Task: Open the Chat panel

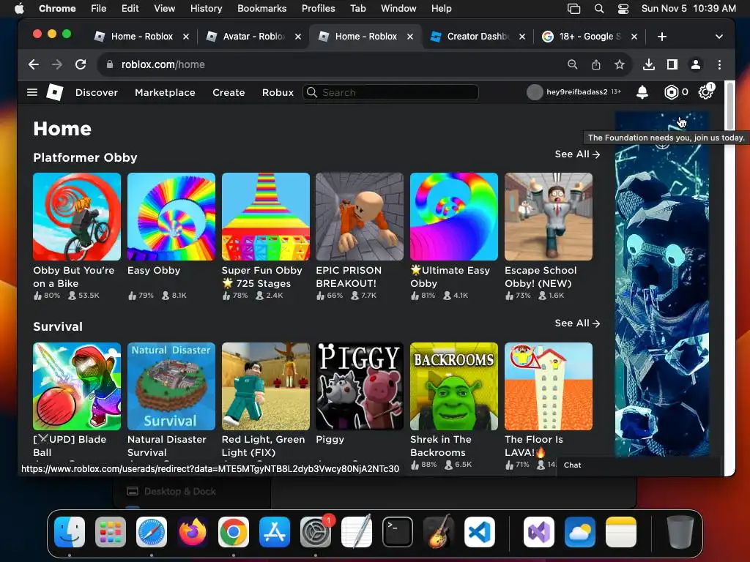Action: 639,465
